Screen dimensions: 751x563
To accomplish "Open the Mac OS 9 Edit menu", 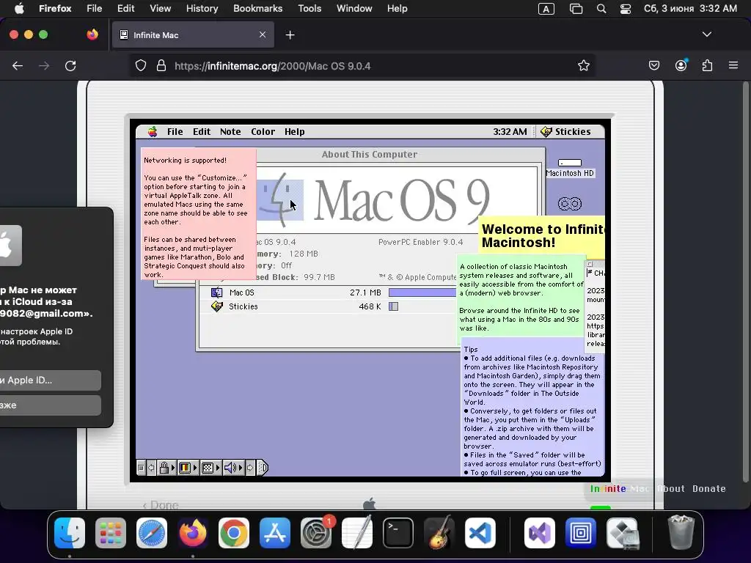I will 202,132.
